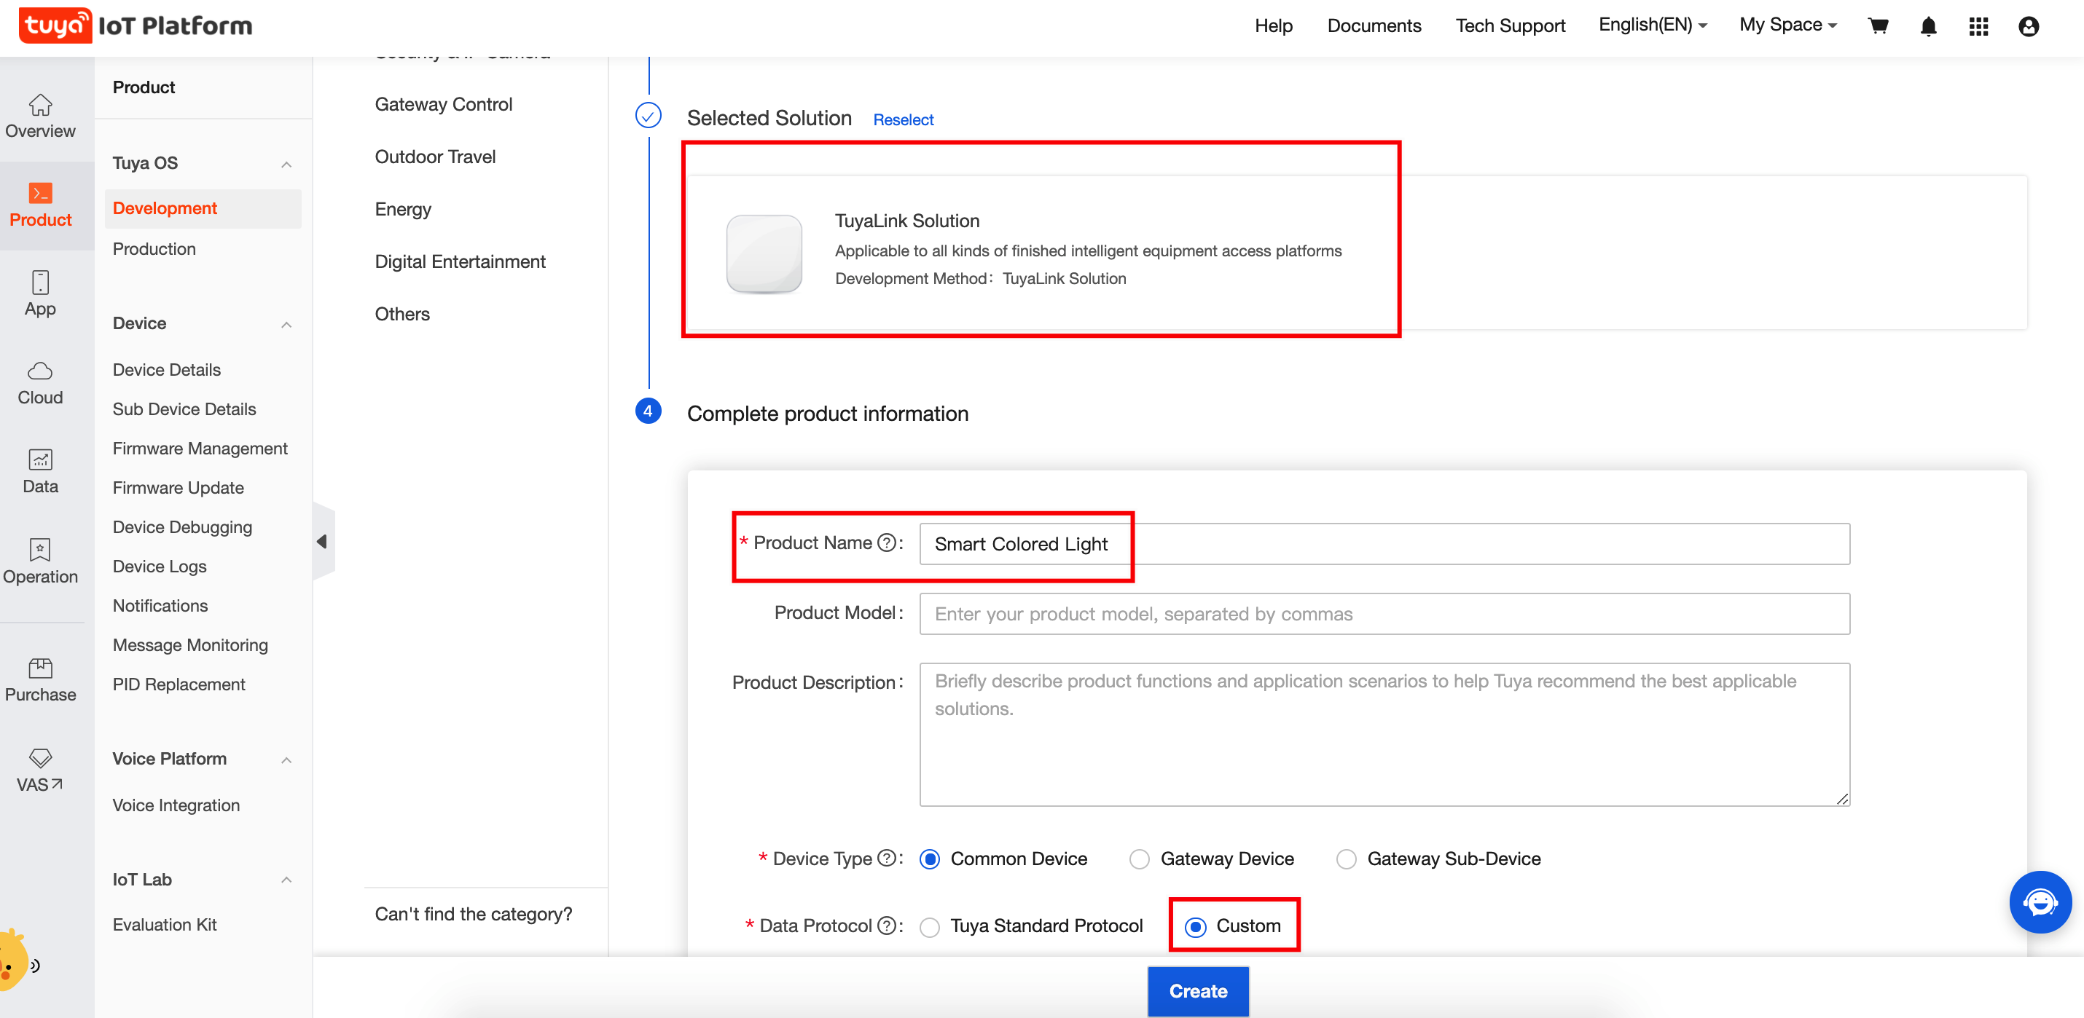The height and width of the screenshot is (1018, 2084).
Task: Select the Common Device radio button
Action: coord(929,859)
